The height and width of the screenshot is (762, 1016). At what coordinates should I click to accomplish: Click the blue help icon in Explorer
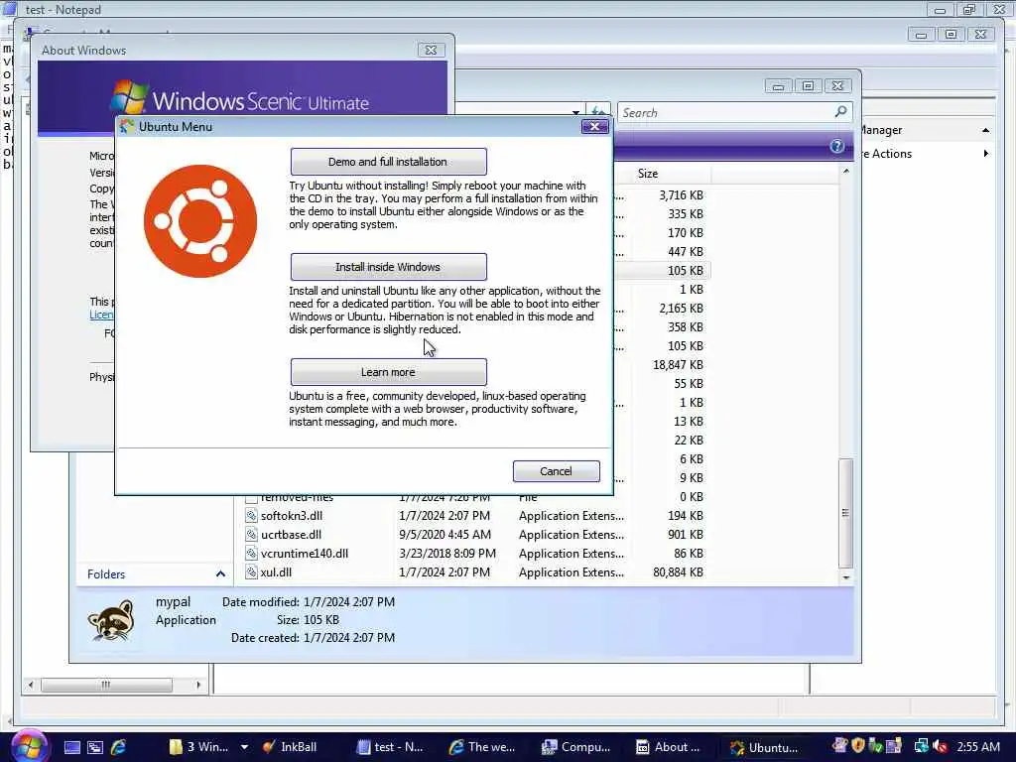[x=836, y=146]
